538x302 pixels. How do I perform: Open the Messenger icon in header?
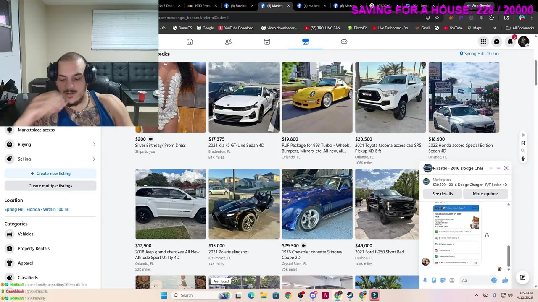(x=497, y=42)
